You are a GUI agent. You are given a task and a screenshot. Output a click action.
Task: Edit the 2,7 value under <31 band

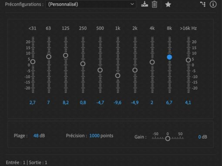pyautogui.click(x=32, y=103)
